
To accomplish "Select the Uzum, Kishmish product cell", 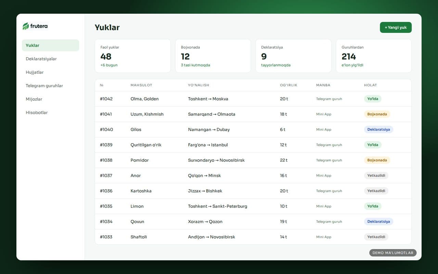I will 147,114.
